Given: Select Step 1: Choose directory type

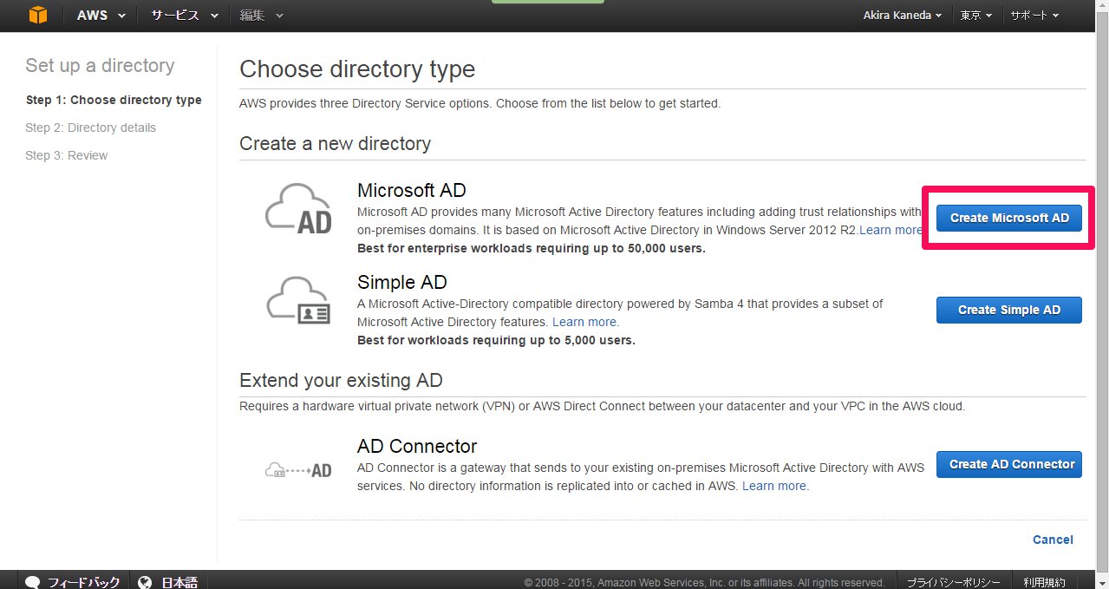Looking at the screenshot, I should click(x=114, y=100).
